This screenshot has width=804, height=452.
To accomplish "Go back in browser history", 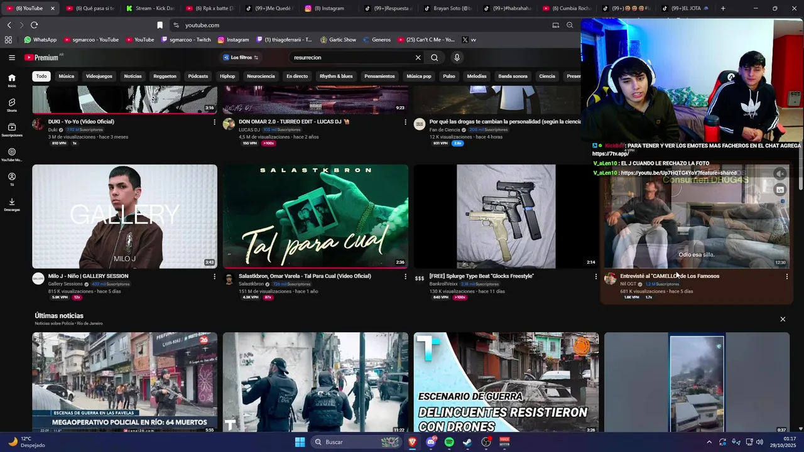I will pos(9,25).
